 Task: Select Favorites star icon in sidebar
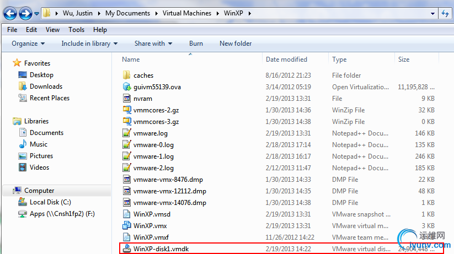[x=17, y=63]
